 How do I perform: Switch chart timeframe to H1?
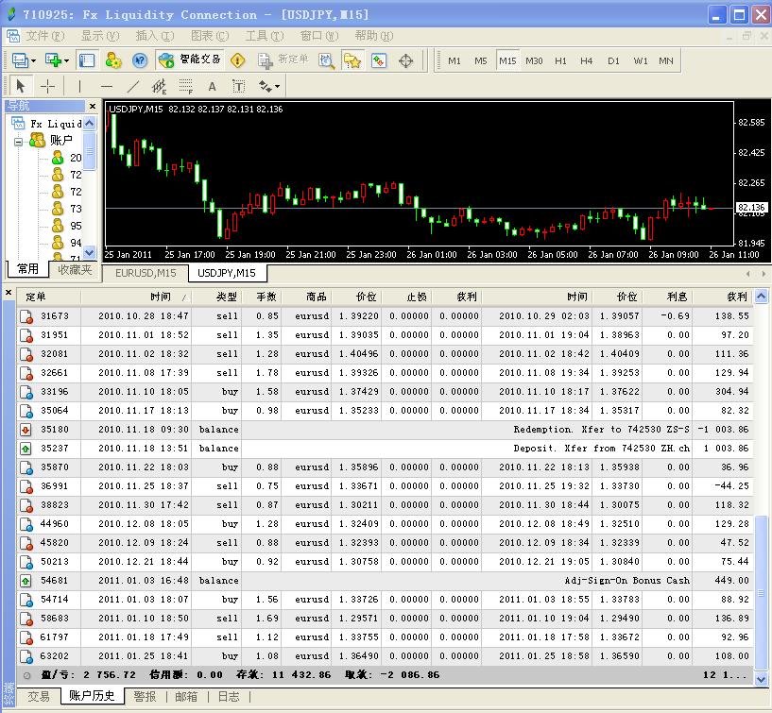[560, 60]
